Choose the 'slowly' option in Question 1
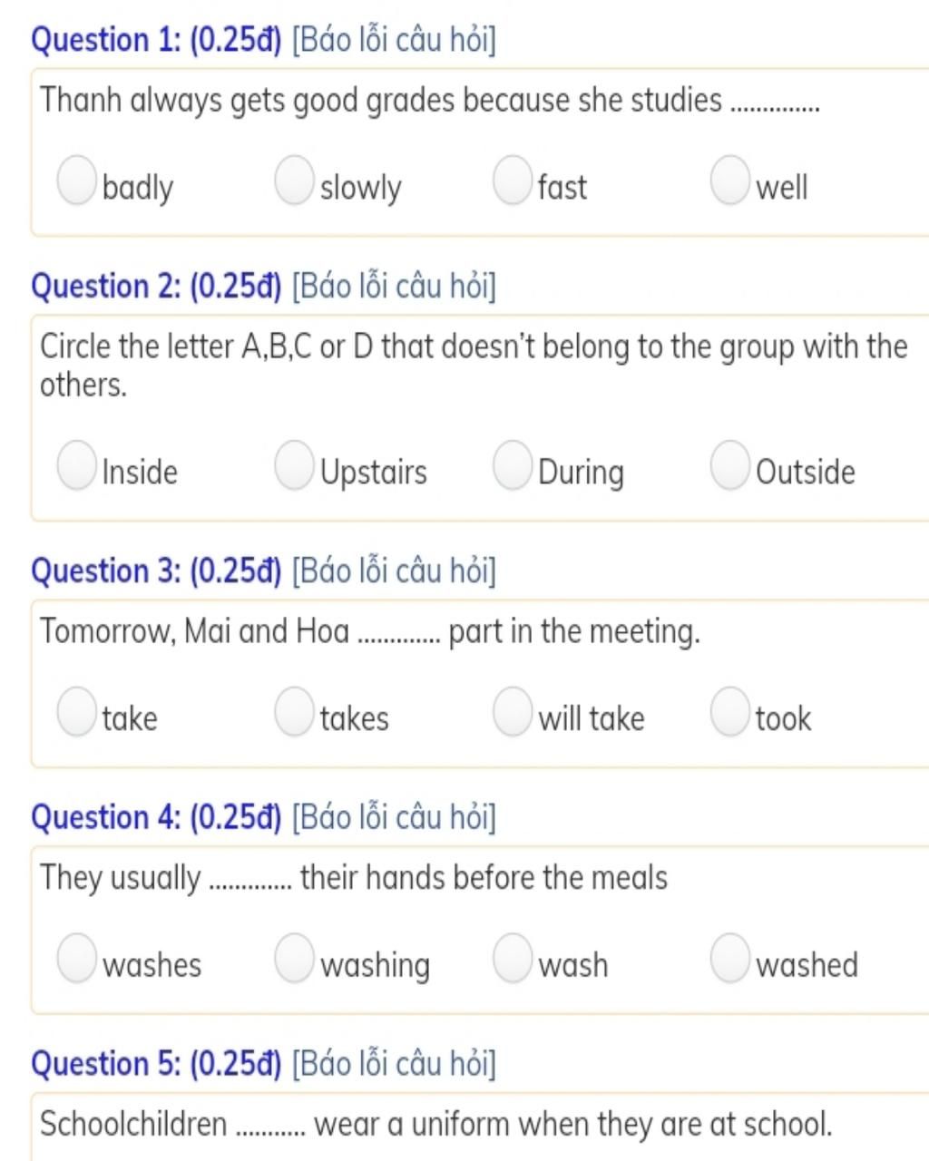 [294, 180]
